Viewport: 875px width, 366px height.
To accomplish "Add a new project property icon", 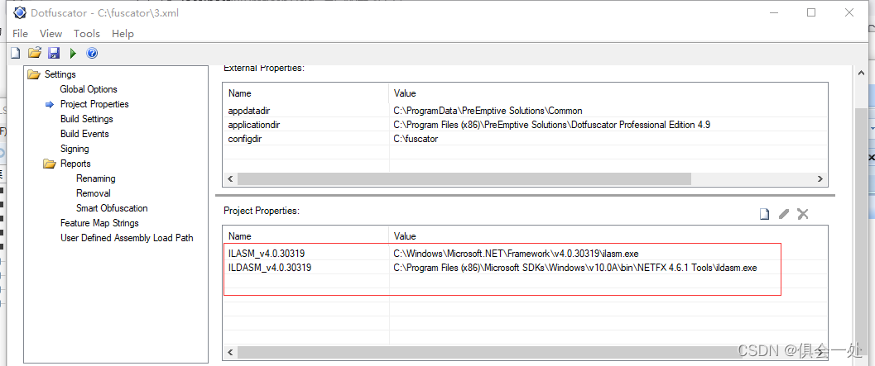I will tap(764, 214).
